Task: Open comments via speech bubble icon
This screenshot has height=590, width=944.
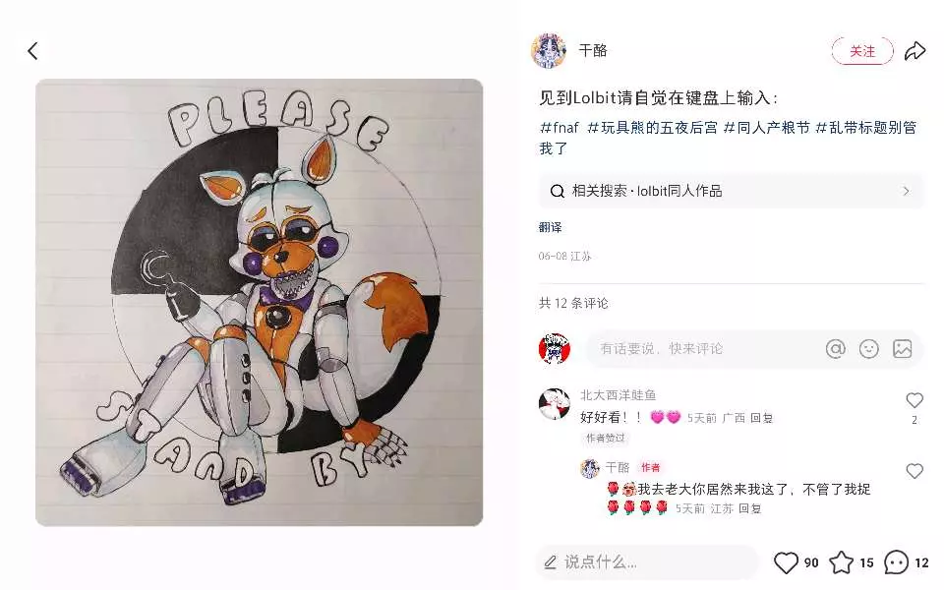Action: (896, 562)
